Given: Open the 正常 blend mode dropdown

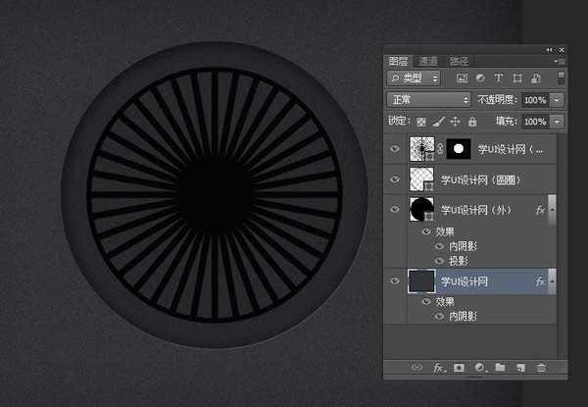Looking at the screenshot, I should point(429,100).
